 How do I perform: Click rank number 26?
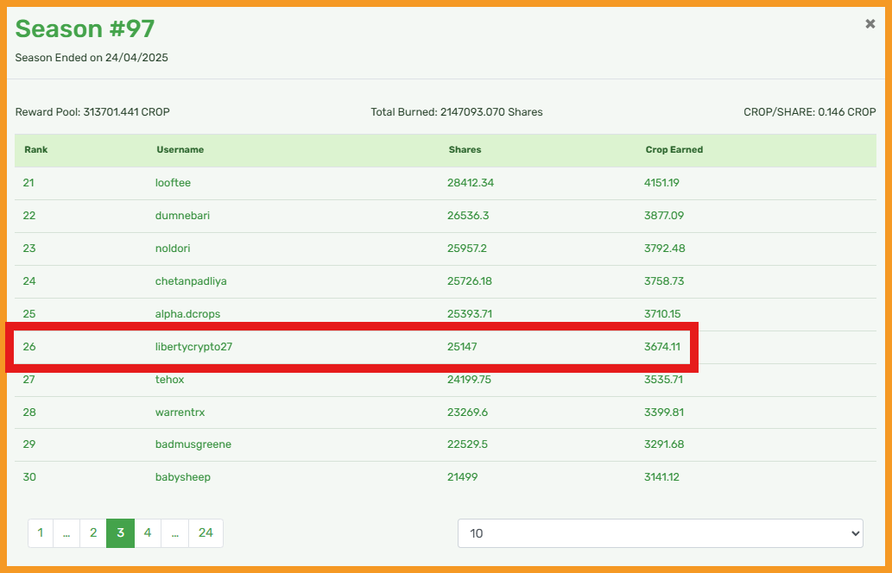click(29, 347)
